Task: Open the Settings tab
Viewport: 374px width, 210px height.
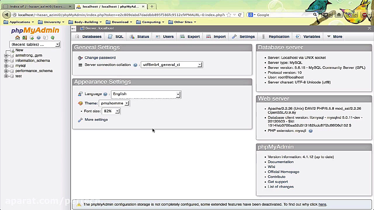Action: (243, 37)
